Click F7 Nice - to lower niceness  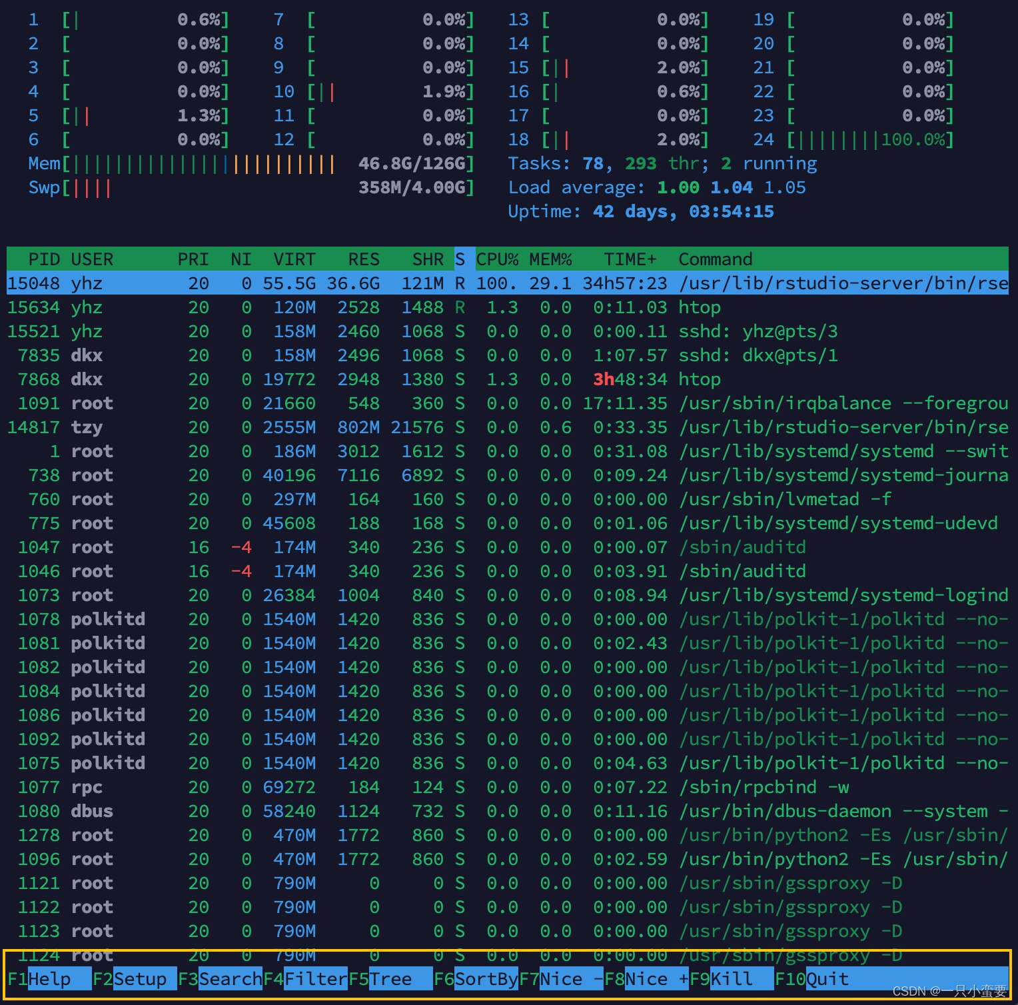point(561,979)
